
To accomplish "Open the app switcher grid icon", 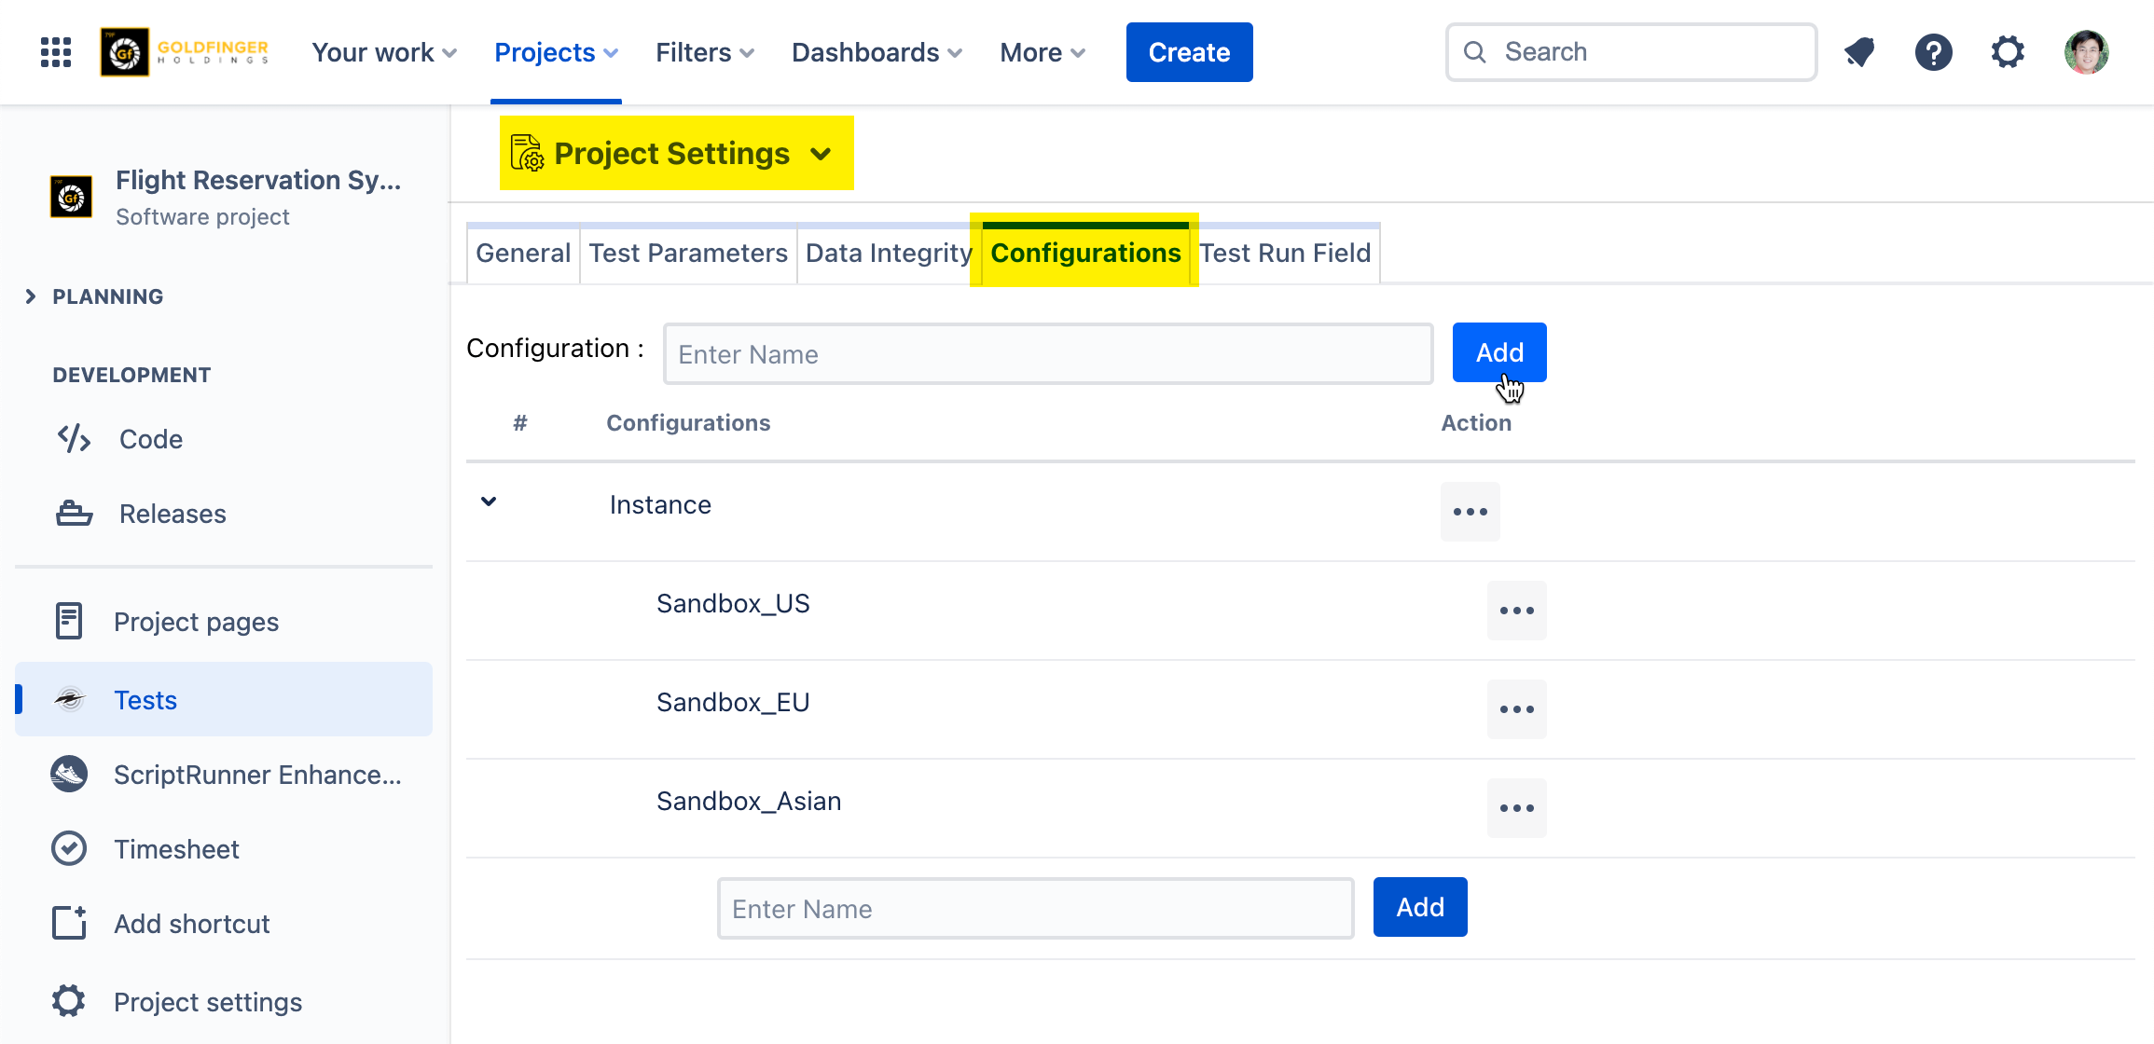I will (x=56, y=52).
